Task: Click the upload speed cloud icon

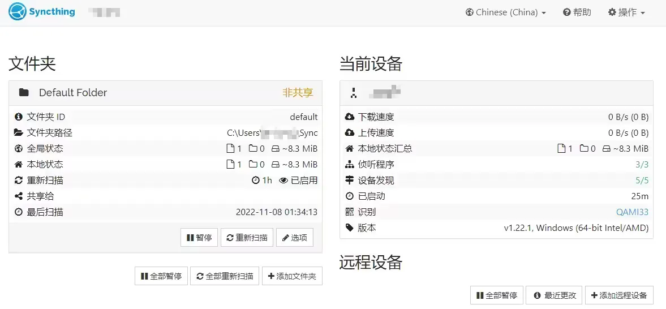Action: click(349, 133)
